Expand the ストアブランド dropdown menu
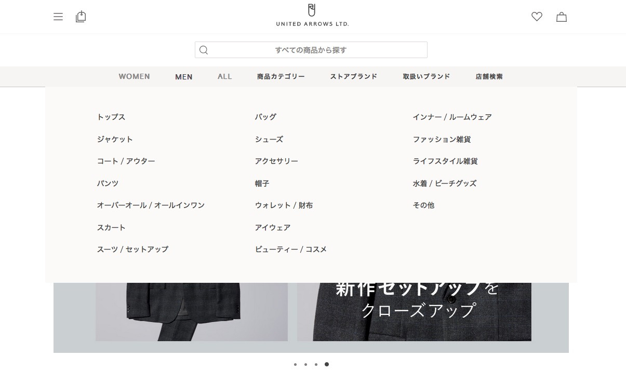The height and width of the screenshot is (384, 626). point(353,76)
